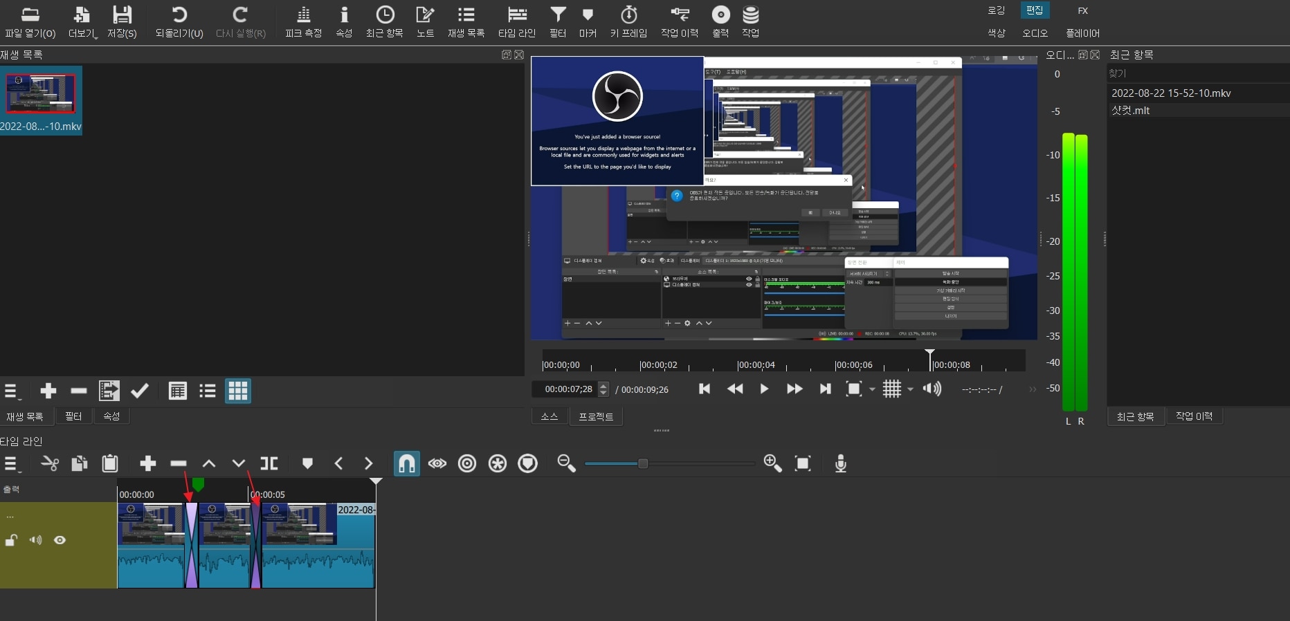The height and width of the screenshot is (621, 1290).
Task: Switch to the 소스 source tab
Action: click(549, 416)
